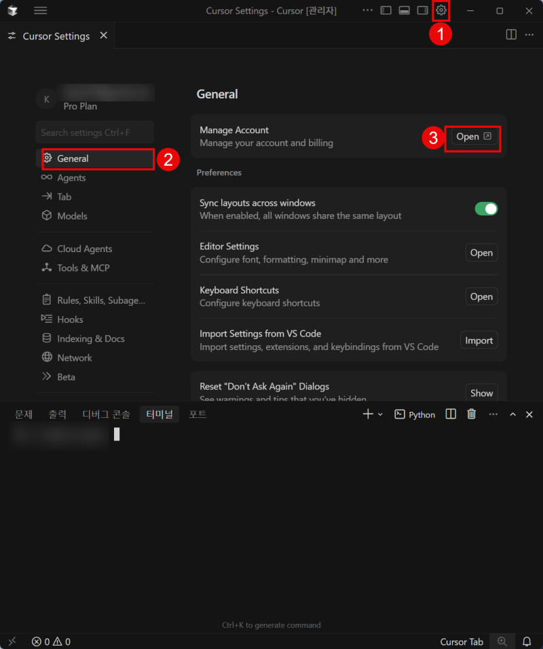Close the Cursor Settings tab
543x649 pixels.
104,35
